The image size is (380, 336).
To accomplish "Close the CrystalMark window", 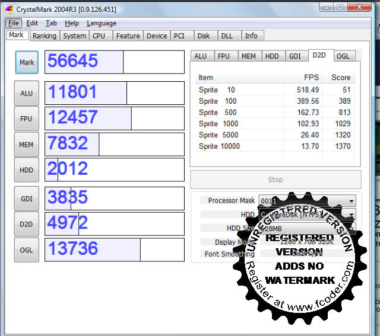I will click(359, 7).
